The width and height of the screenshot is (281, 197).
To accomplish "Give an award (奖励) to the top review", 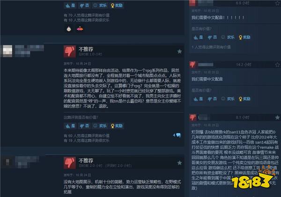I will [117, 5].
